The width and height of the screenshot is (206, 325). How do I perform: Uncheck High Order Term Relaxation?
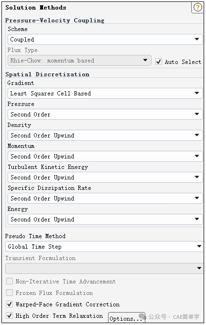(x=10, y=315)
